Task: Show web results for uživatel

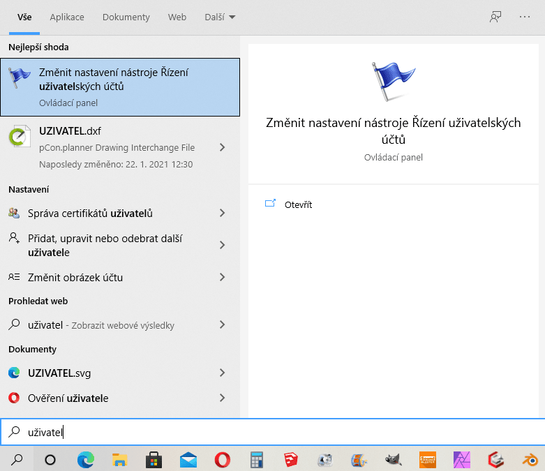Action: coord(120,325)
